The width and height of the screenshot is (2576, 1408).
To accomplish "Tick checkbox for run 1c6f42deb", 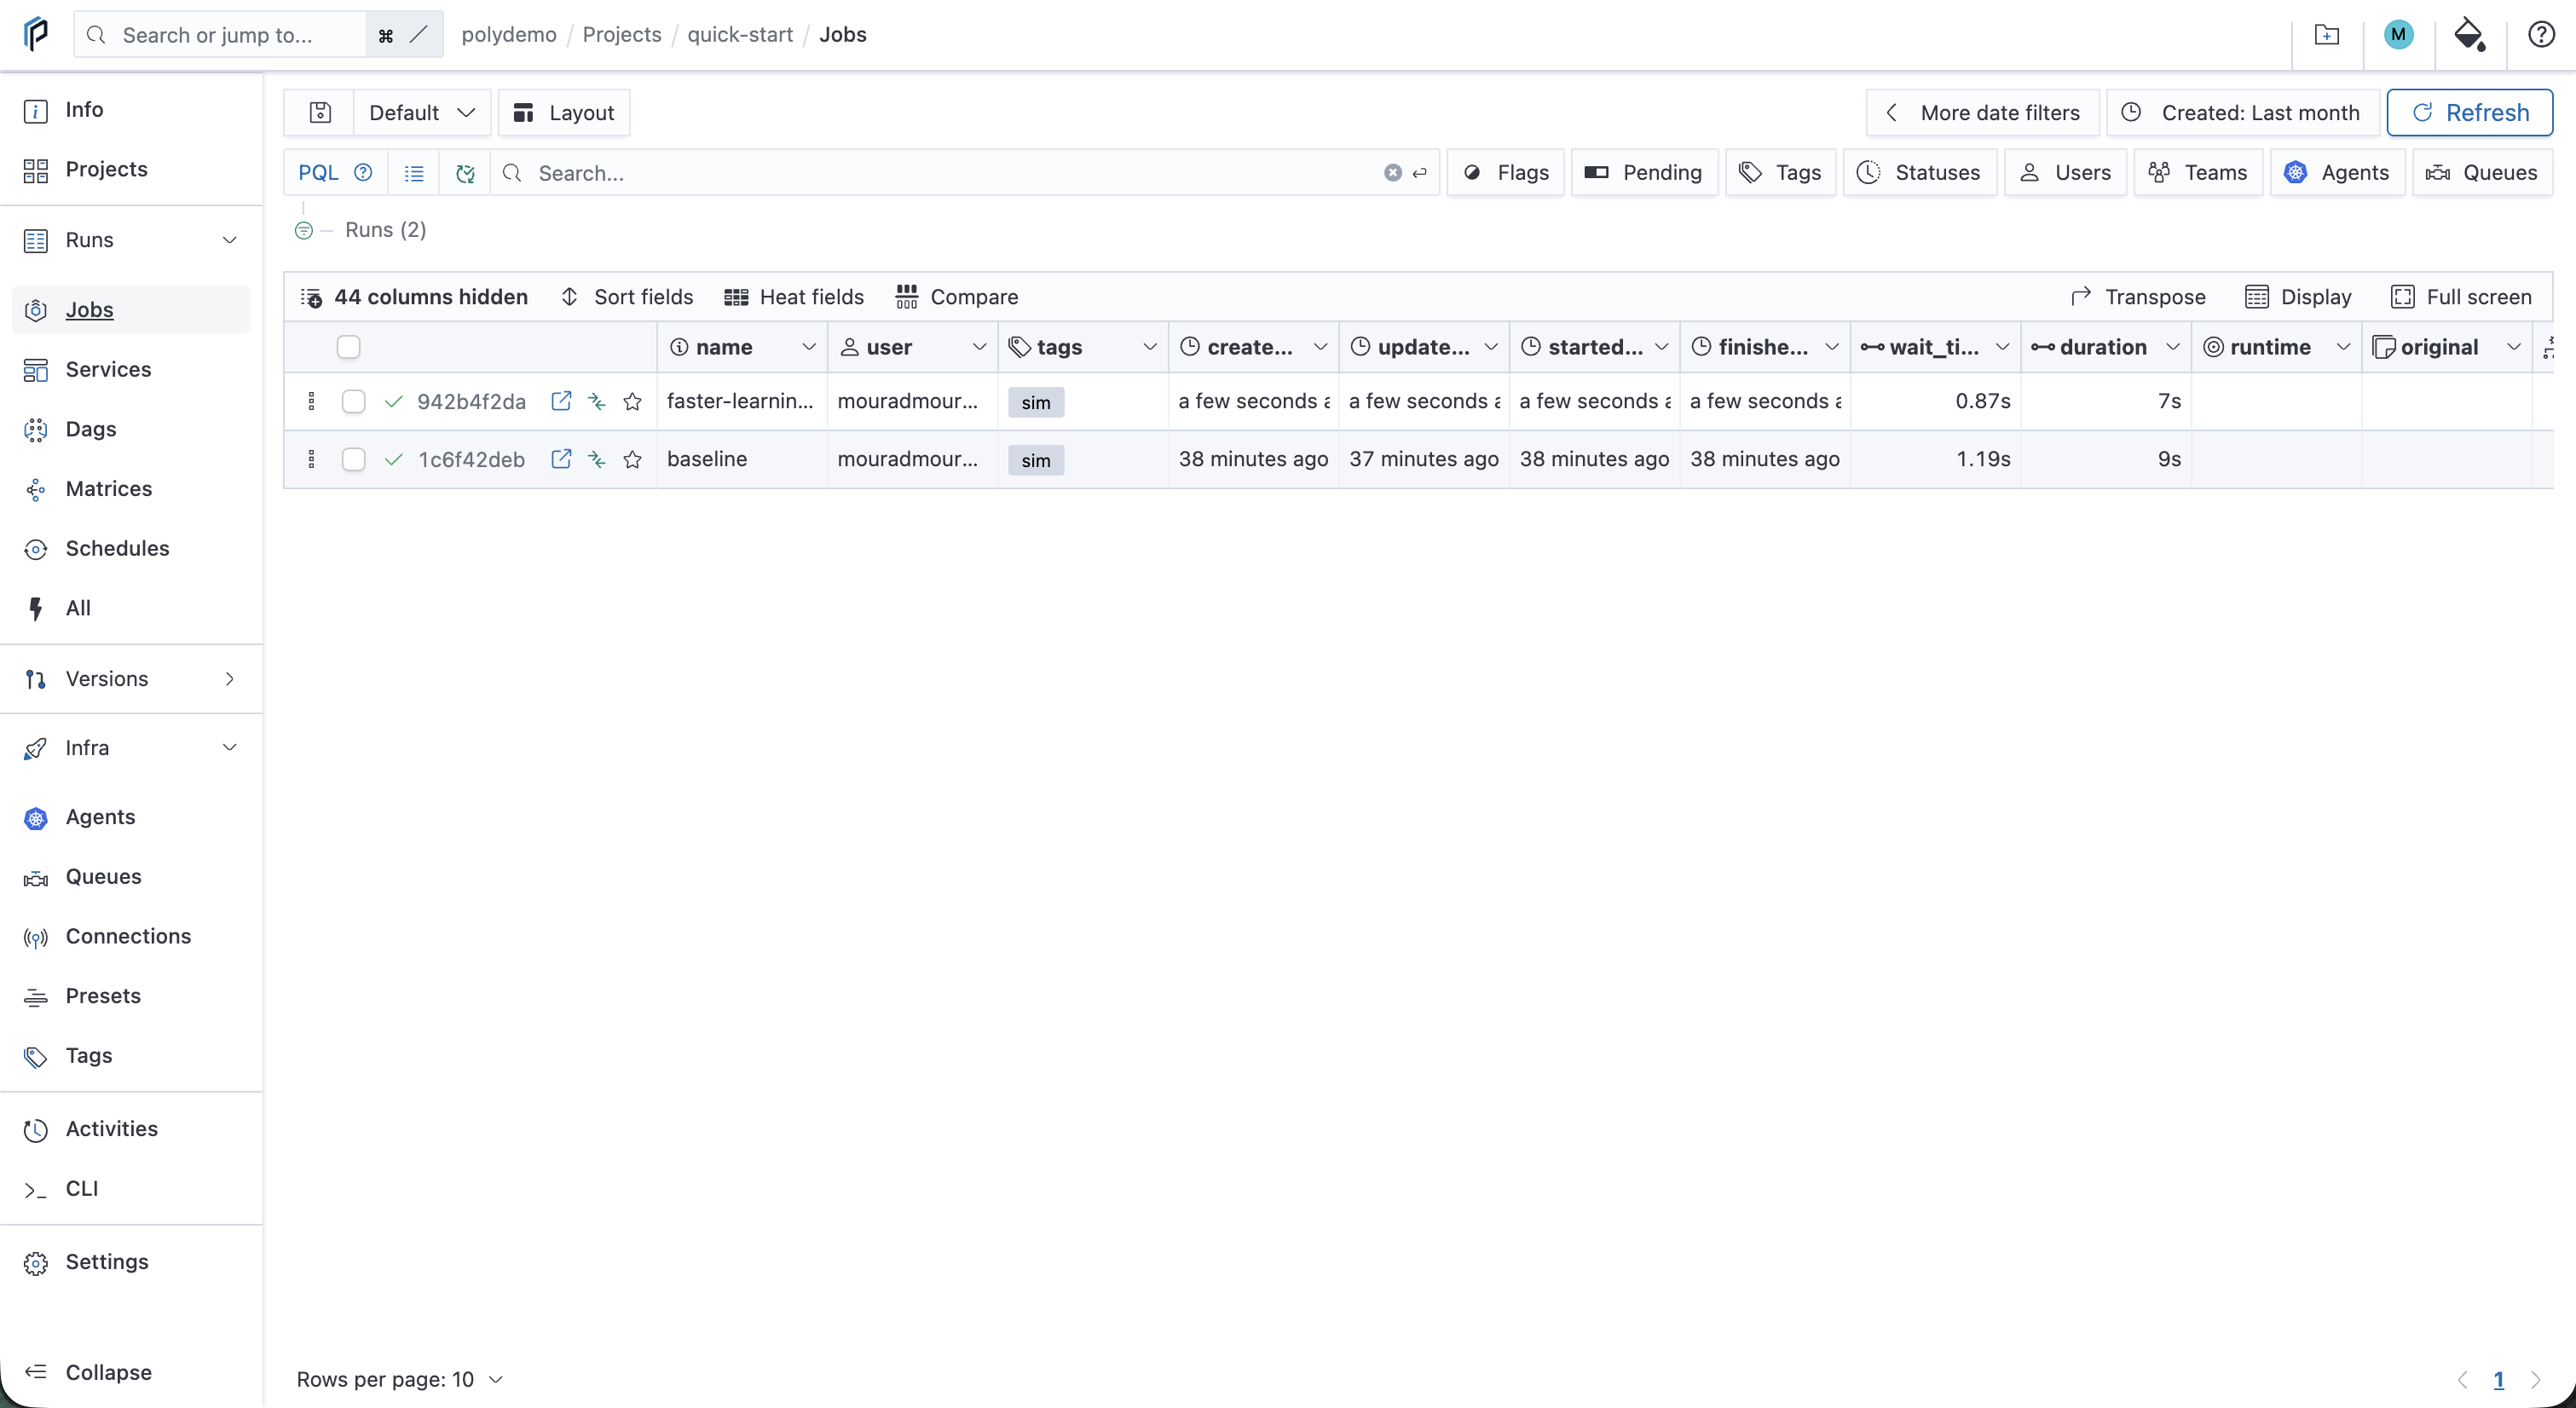I will click(x=353, y=459).
